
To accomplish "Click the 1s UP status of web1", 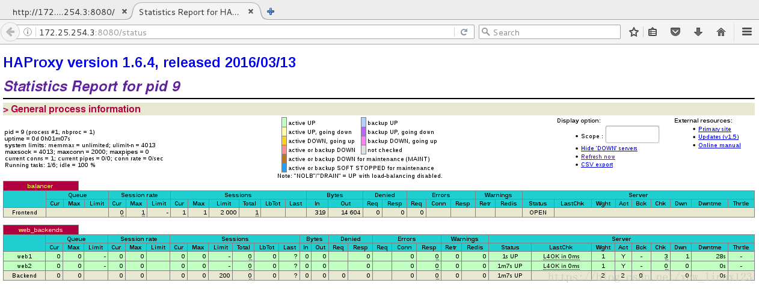I will coord(510,256).
